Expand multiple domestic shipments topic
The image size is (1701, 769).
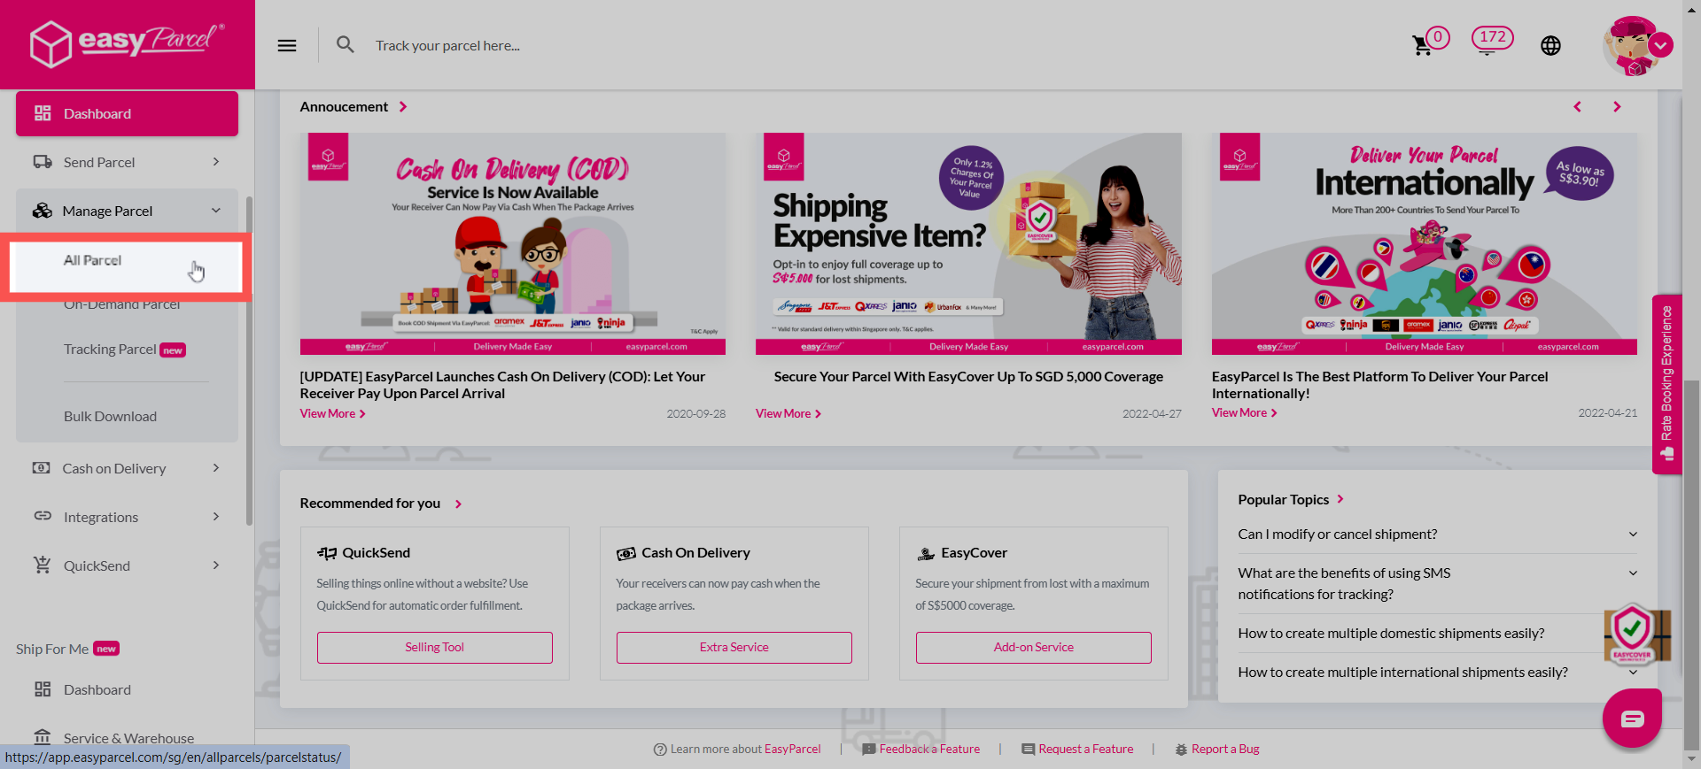coord(1437,633)
